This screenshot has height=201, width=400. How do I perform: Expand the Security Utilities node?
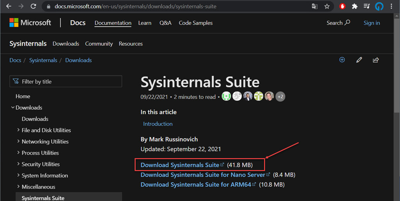38,164
